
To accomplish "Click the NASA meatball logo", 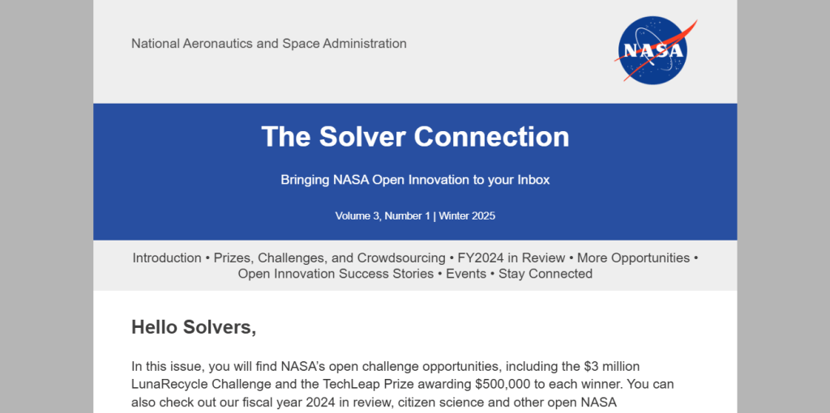I will coord(652,51).
